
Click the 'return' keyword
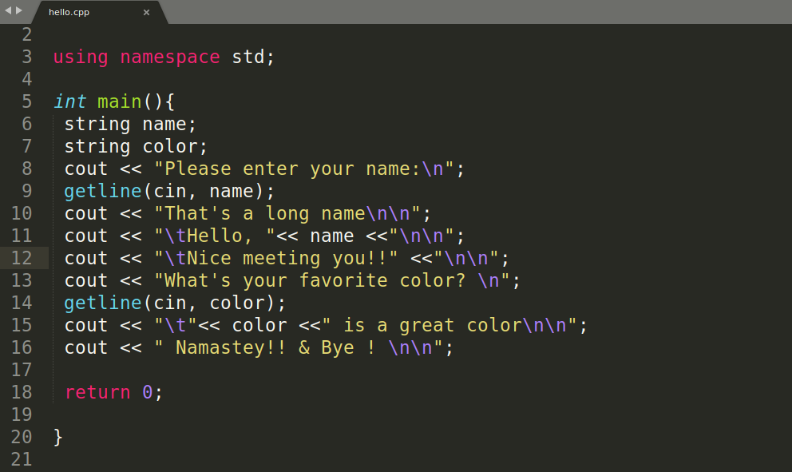97,392
